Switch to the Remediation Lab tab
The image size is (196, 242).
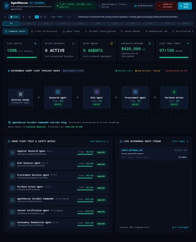(x=156, y=31)
